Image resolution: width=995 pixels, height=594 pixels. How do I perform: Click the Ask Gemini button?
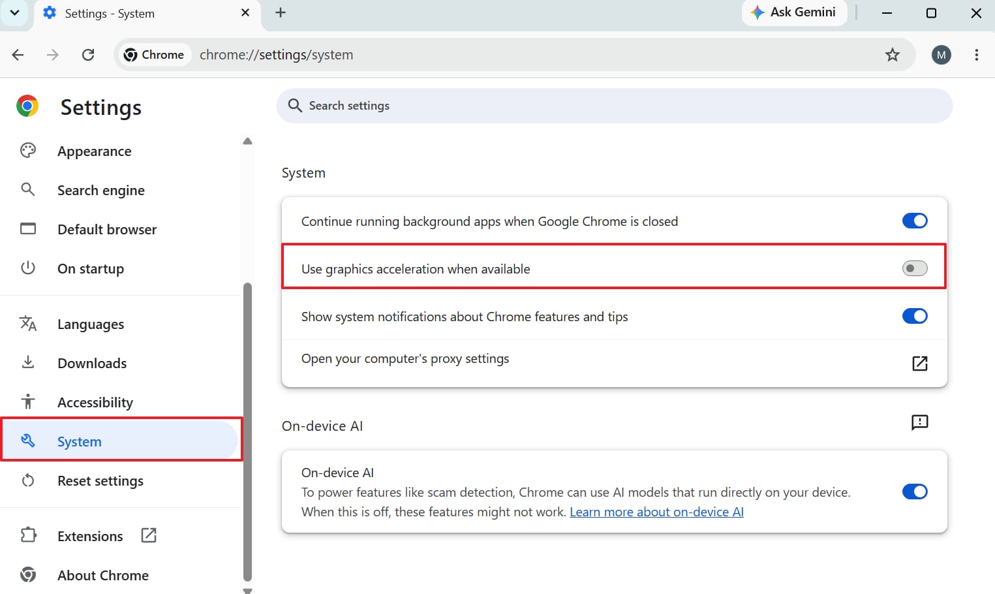(794, 12)
